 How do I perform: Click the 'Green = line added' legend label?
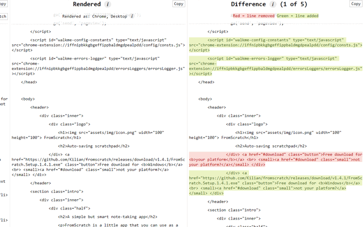coord(298,16)
